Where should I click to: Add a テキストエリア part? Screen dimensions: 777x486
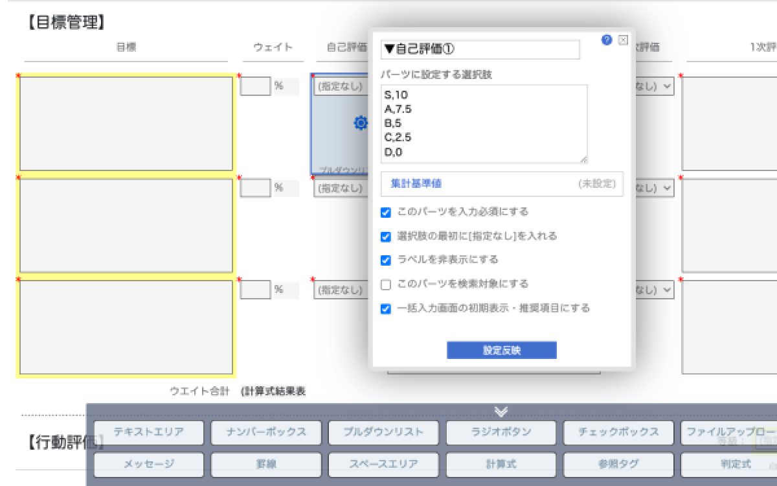tap(148, 432)
